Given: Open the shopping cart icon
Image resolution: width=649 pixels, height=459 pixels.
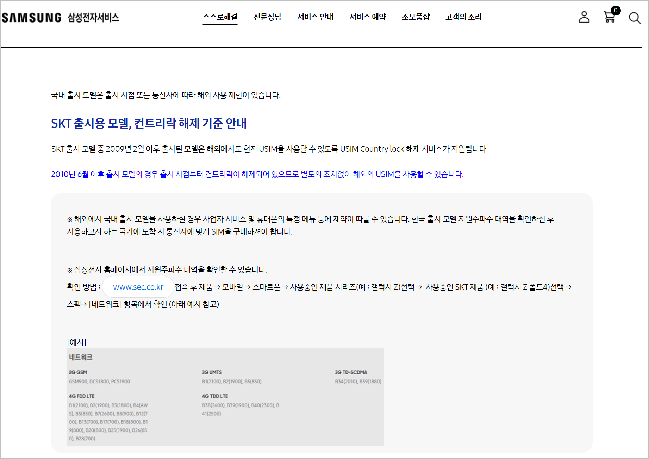Looking at the screenshot, I should click(609, 17).
